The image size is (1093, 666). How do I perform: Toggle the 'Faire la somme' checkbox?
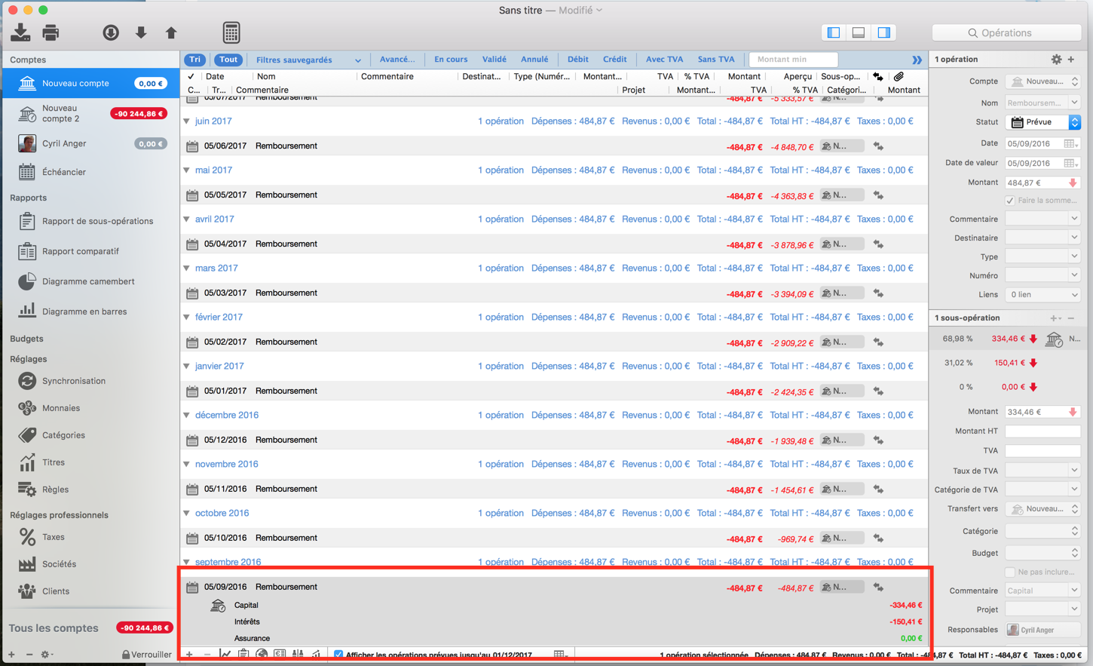click(x=1010, y=201)
